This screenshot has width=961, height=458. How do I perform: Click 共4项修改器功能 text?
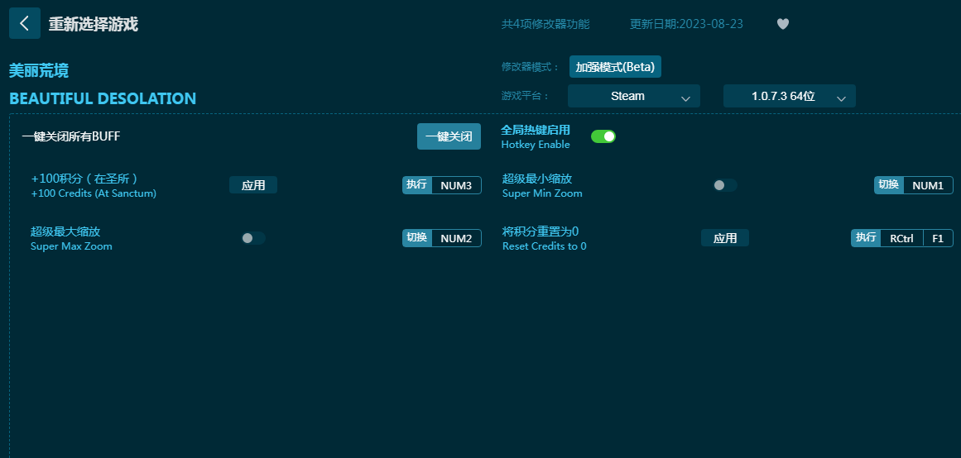pyautogui.click(x=545, y=24)
